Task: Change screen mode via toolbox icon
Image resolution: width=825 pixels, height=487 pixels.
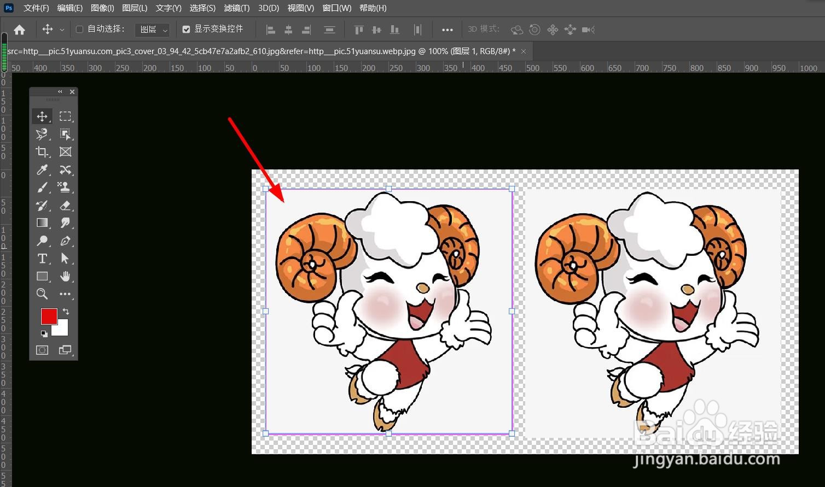Action: 65,350
